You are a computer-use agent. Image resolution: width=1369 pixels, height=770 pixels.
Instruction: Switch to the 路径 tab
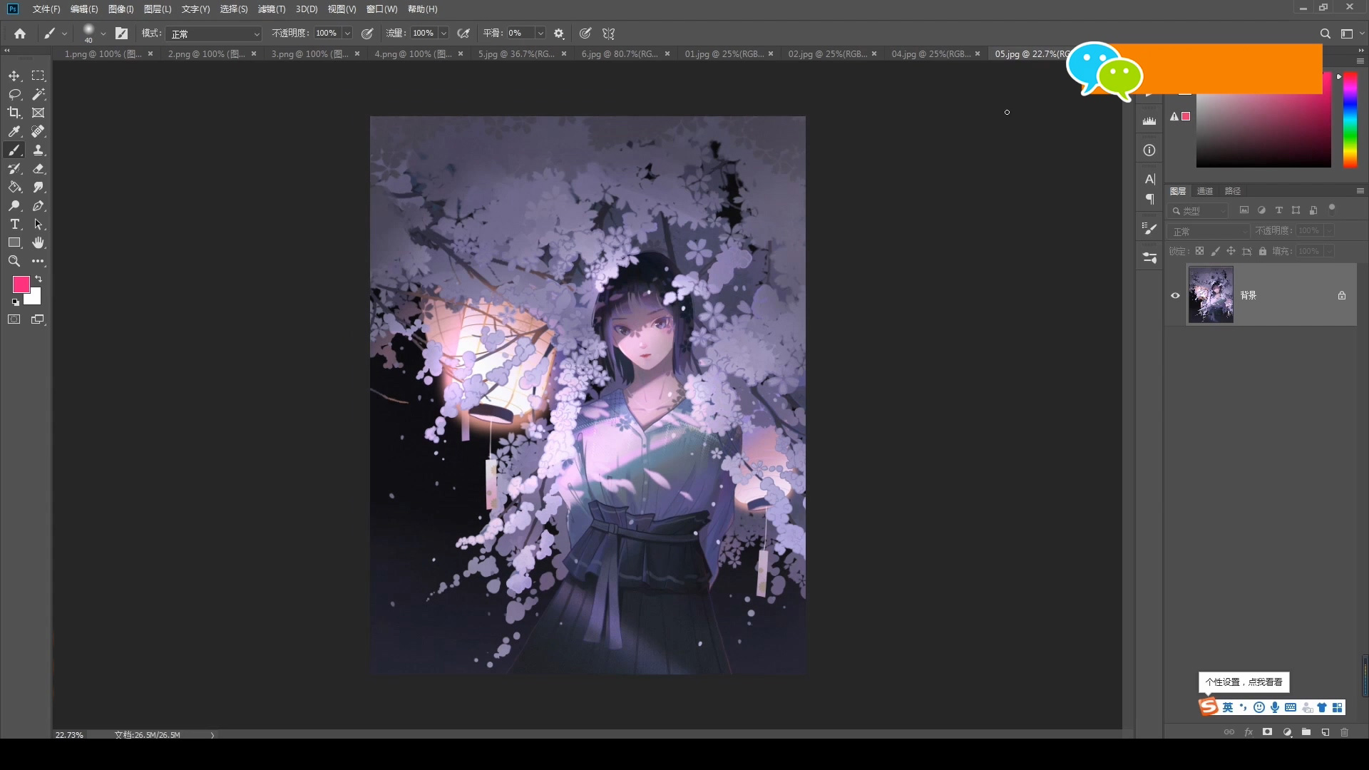tap(1233, 191)
